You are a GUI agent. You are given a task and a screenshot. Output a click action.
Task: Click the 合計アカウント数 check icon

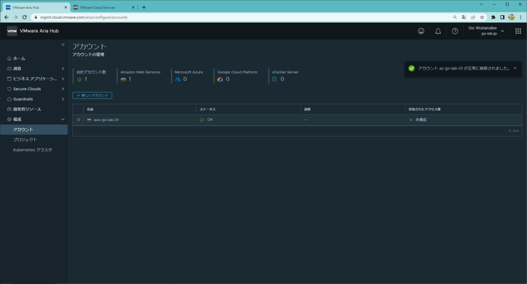pyautogui.click(x=79, y=79)
